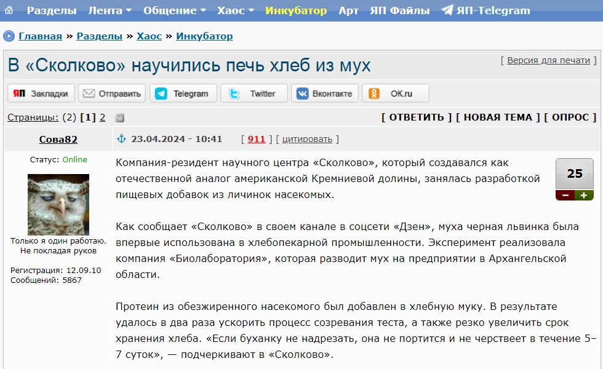This screenshot has width=603, height=369.
Task: Click the red 911 report link
Action: pos(257,139)
